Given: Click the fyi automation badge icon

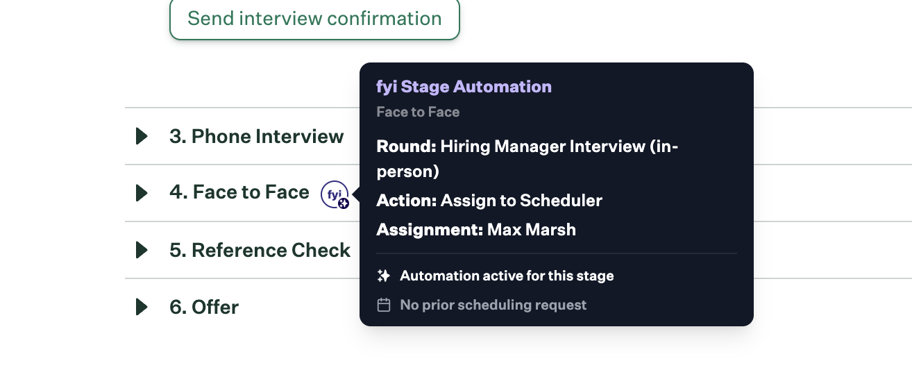Looking at the screenshot, I should (335, 194).
